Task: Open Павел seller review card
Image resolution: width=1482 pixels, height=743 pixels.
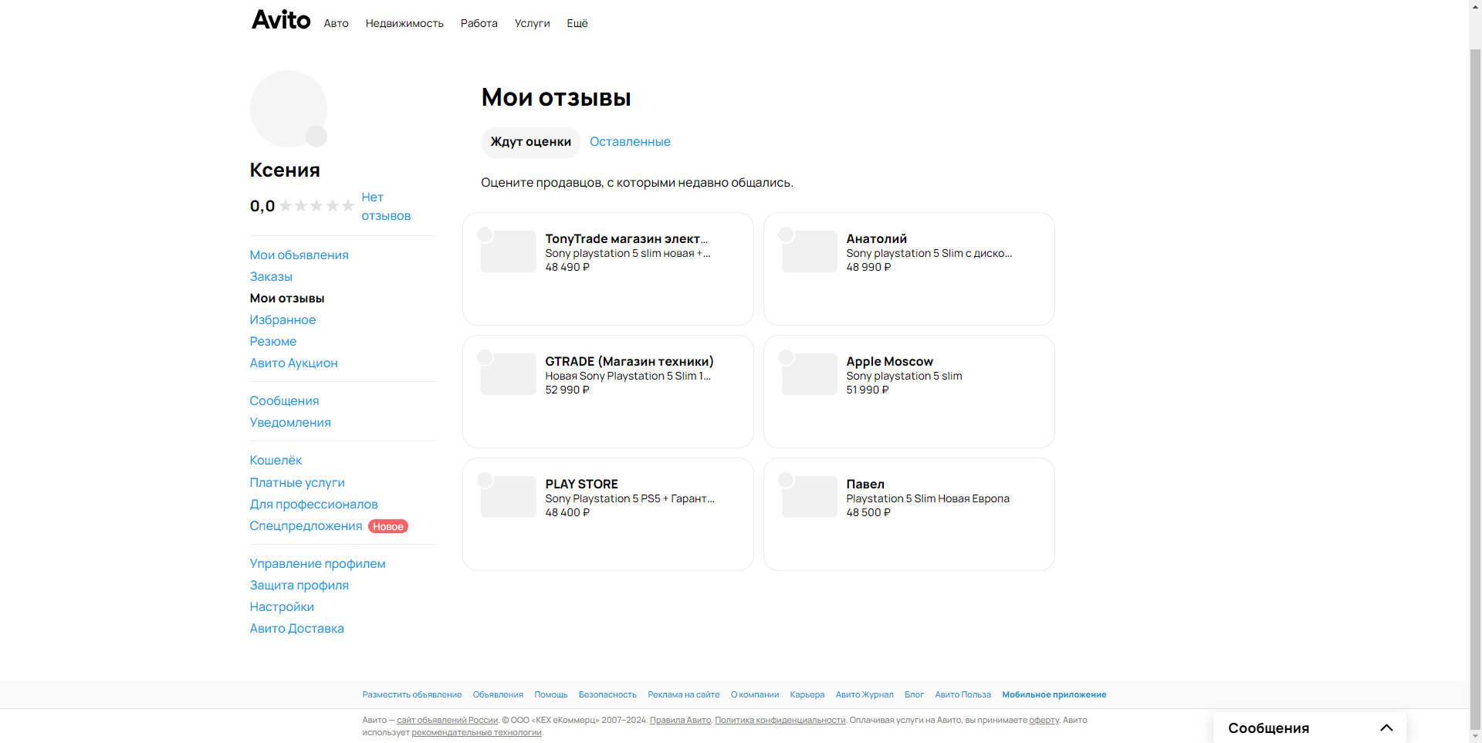Action: [x=909, y=514]
